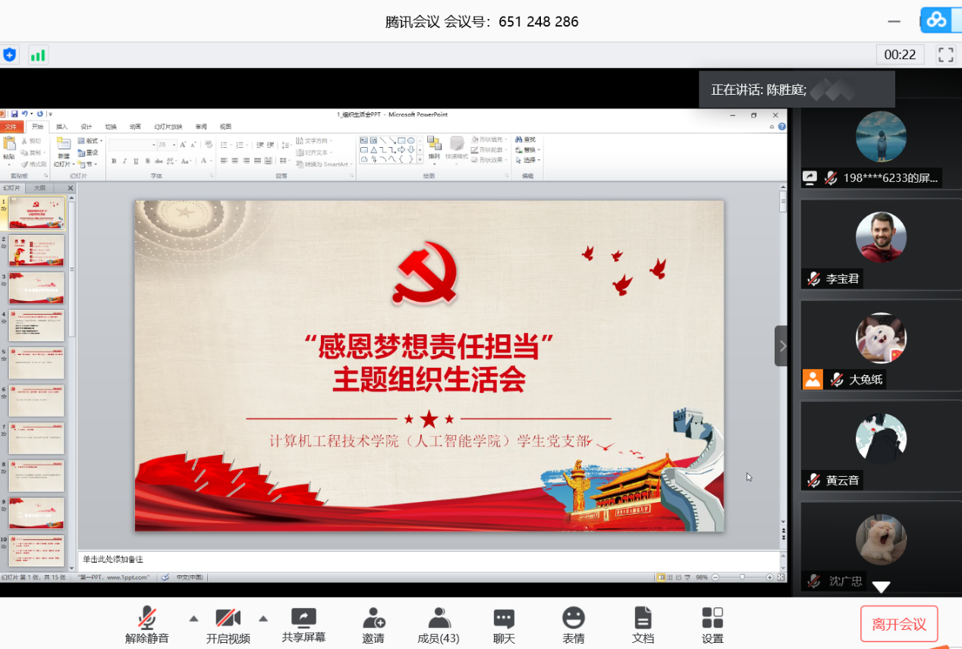The width and height of the screenshot is (962, 649).
Task: Click the font color A button
Action: [204, 161]
